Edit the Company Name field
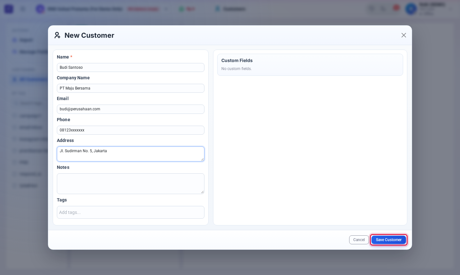The image size is (460, 275). tap(131, 88)
